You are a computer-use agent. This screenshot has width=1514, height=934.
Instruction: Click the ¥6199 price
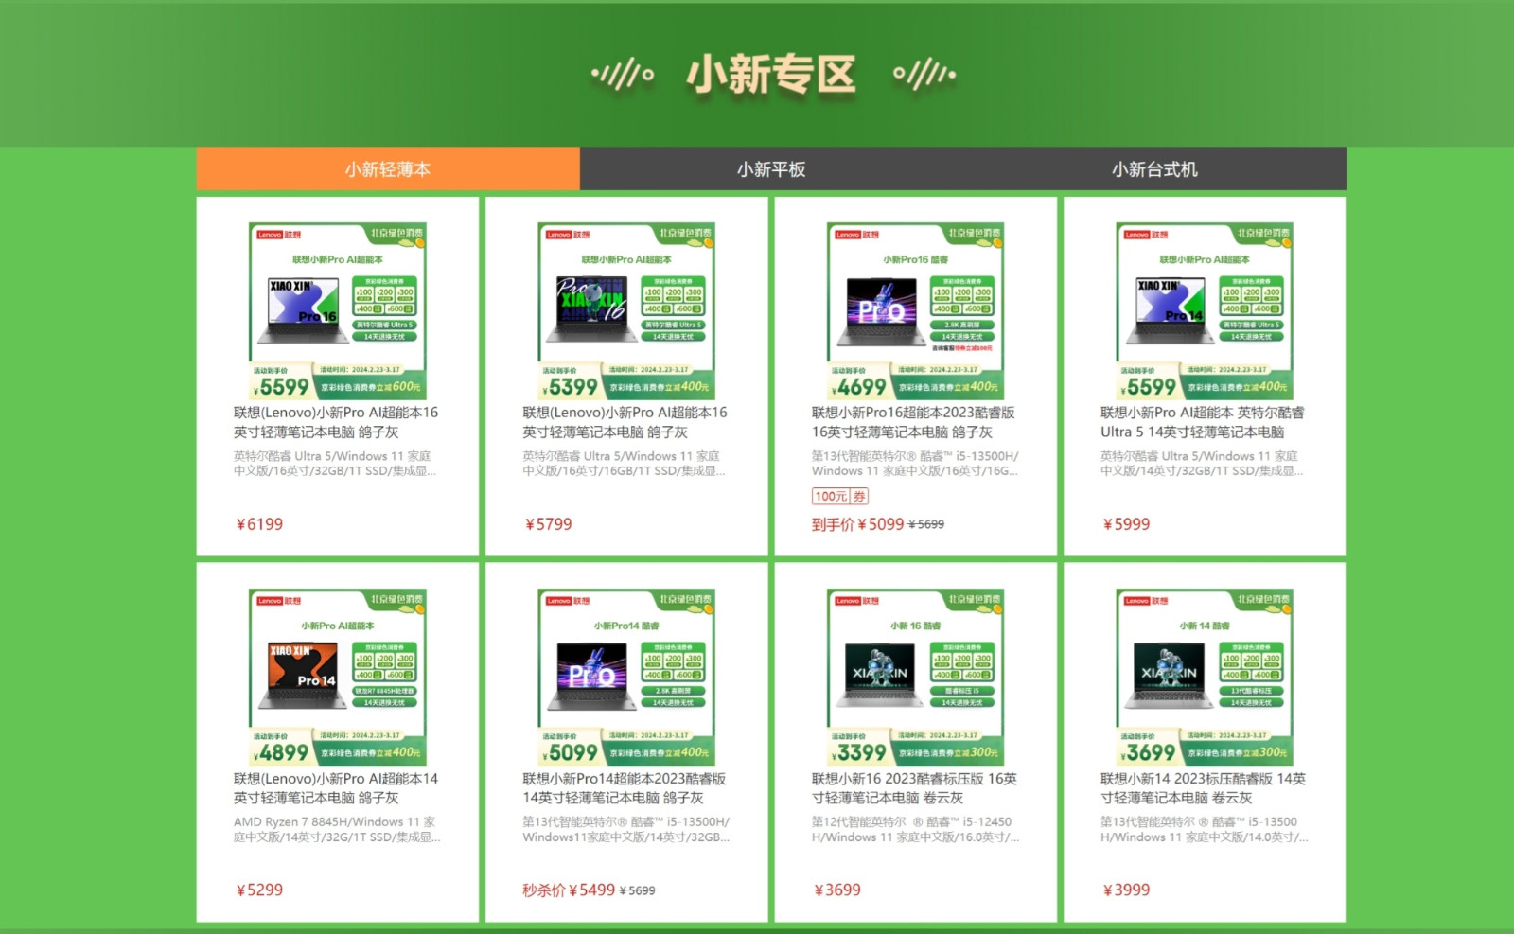259,524
